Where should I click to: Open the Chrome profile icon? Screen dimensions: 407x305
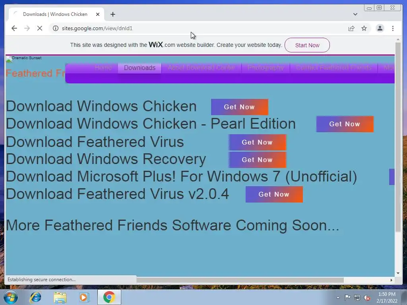pos(380,28)
